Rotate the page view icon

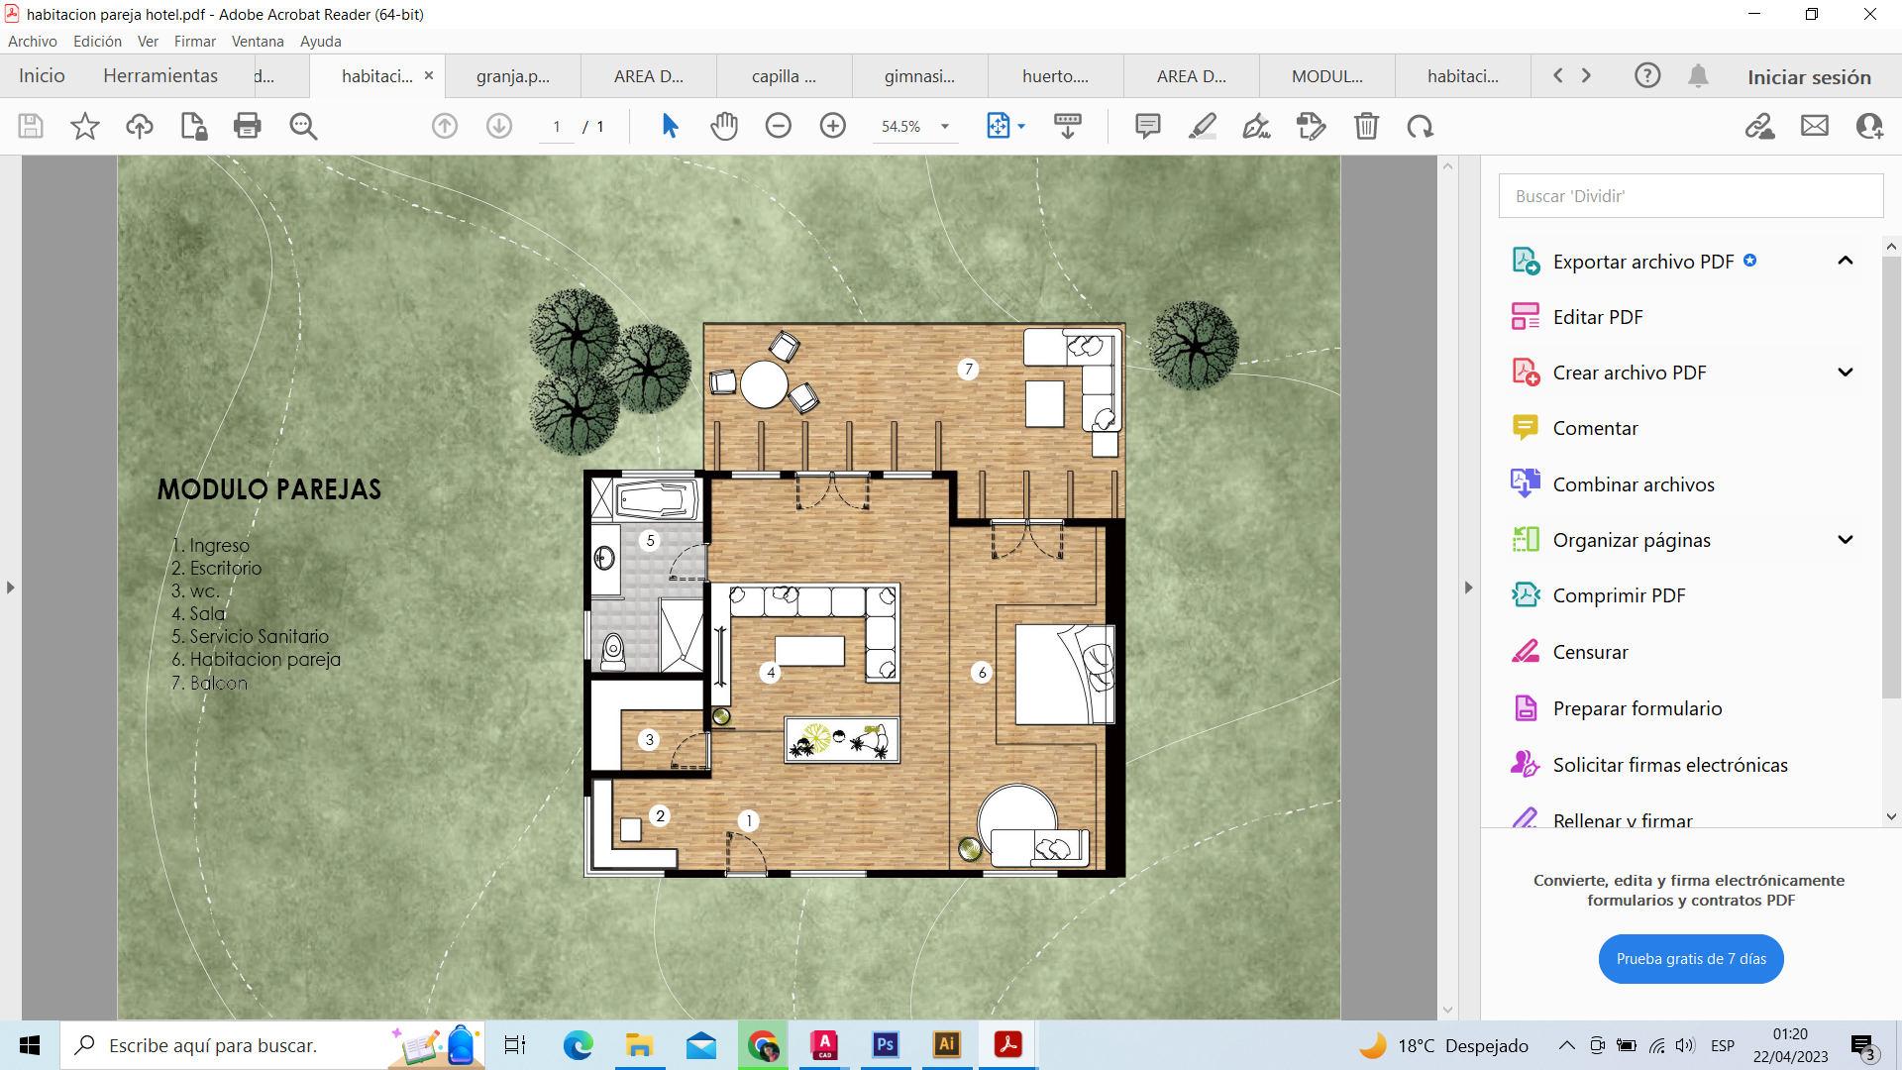pos(1420,126)
